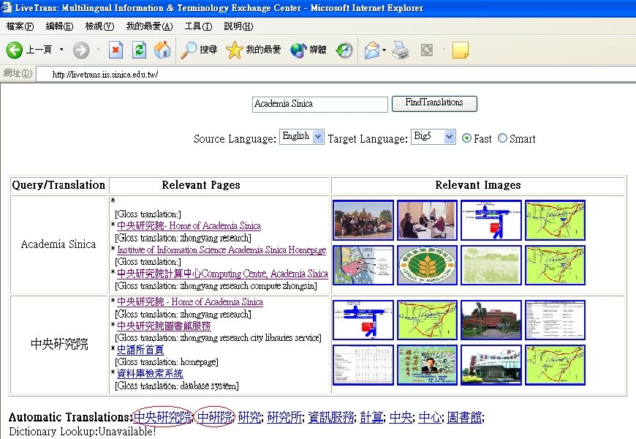Click the grayed Edit icon next to Print
The height and width of the screenshot is (439, 636).
(427, 50)
